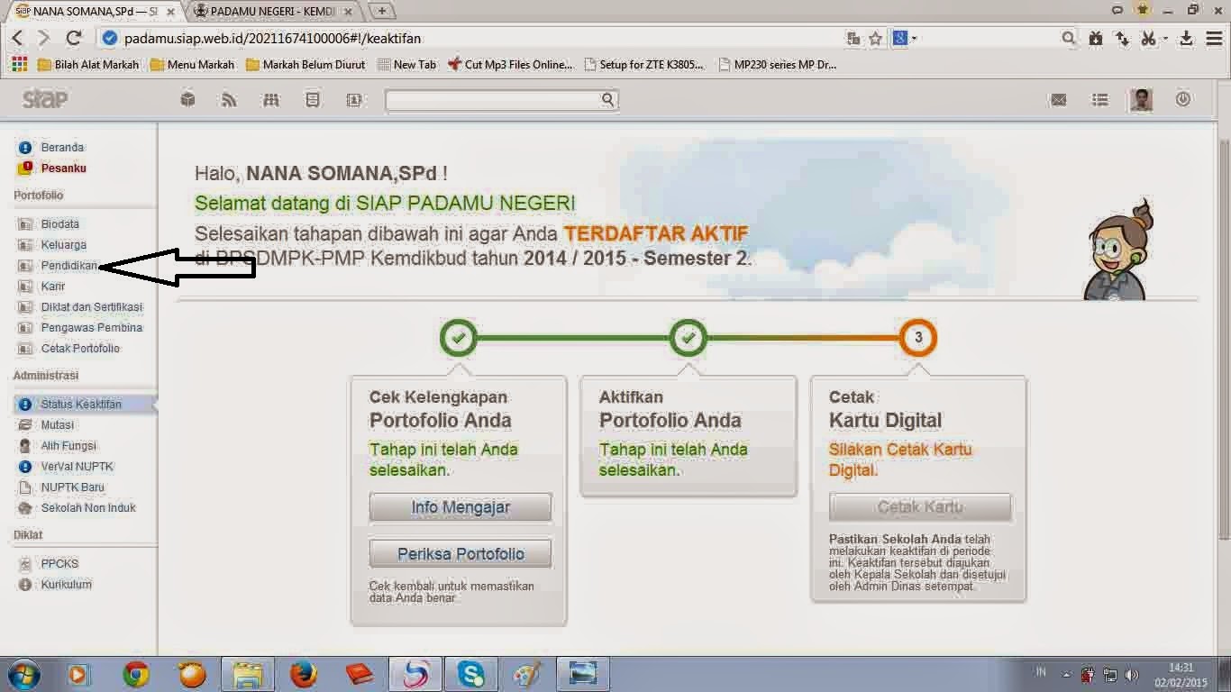This screenshot has height=692, width=1231.
Task: Open the Google search engine dropdown
Action: click(904, 39)
